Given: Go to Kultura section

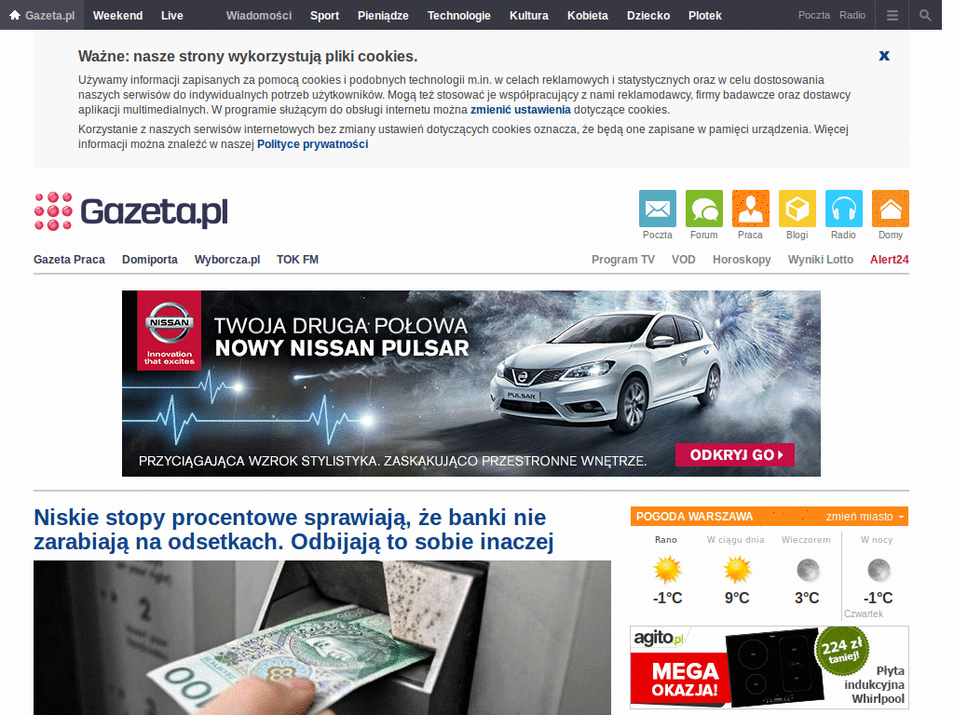Looking at the screenshot, I should coord(529,15).
